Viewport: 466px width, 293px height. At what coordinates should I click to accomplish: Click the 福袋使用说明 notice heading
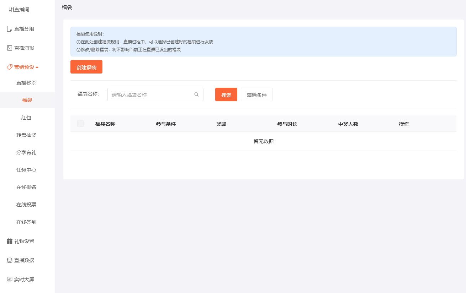tap(90, 34)
